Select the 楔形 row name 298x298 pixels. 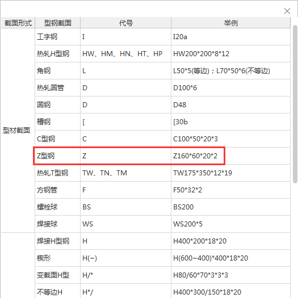44,258
